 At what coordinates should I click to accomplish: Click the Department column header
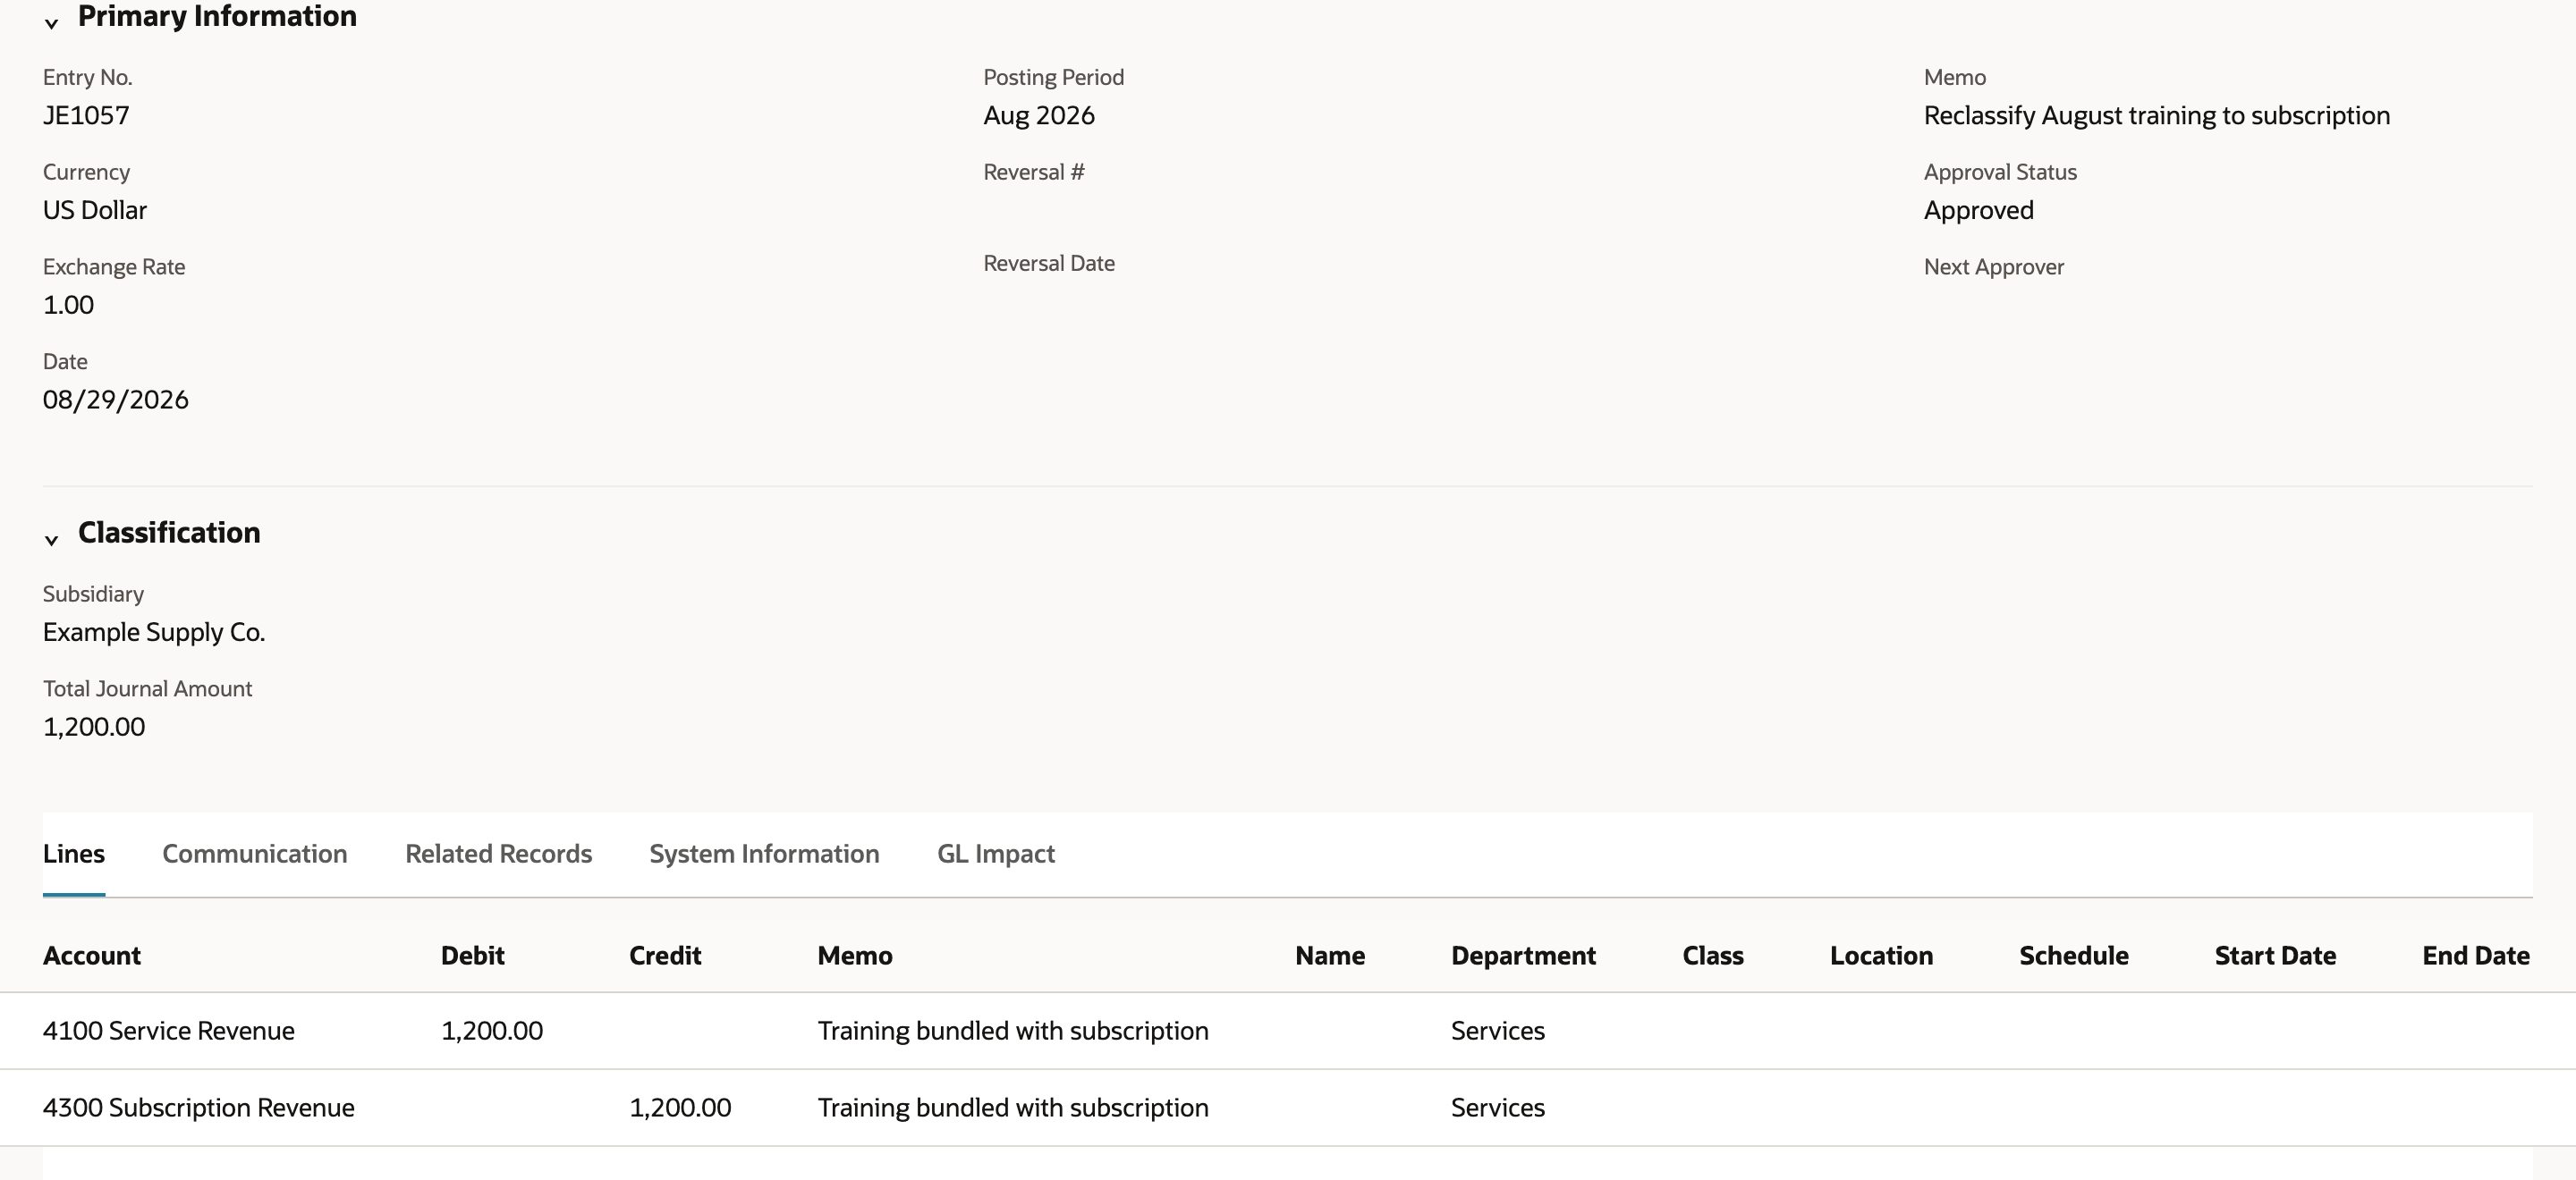[1524, 956]
